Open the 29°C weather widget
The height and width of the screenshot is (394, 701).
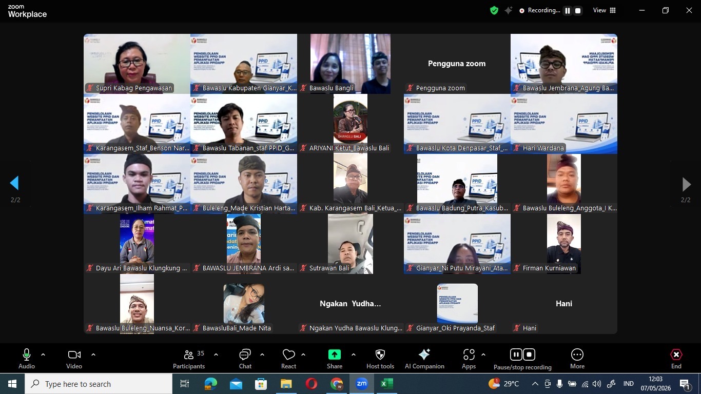[x=504, y=384]
